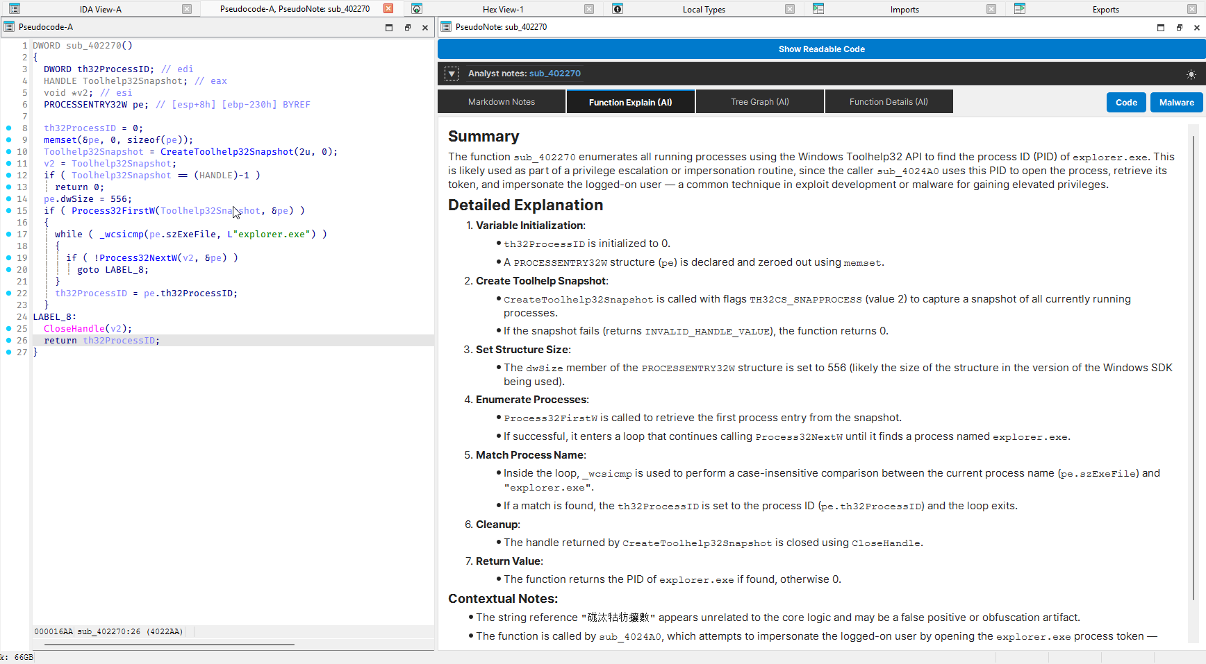Click the status bar address 000016AA
The width and height of the screenshot is (1206, 664).
[53, 632]
